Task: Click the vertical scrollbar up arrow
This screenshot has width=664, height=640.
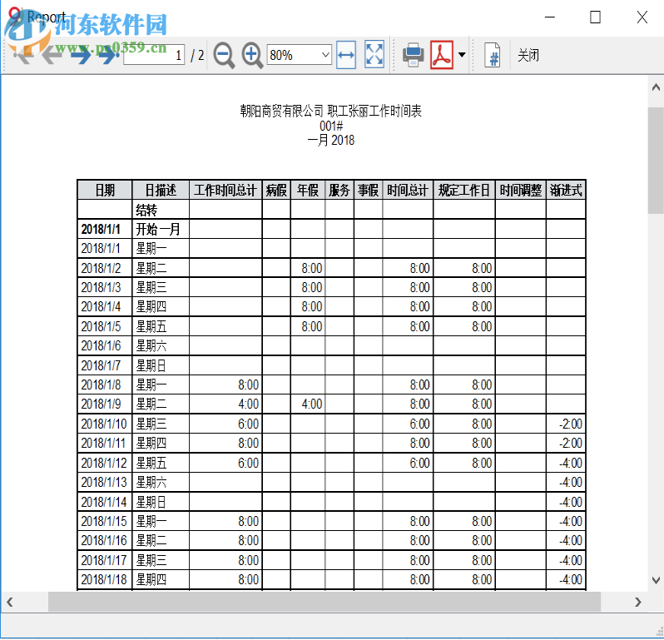Action: click(x=656, y=87)
